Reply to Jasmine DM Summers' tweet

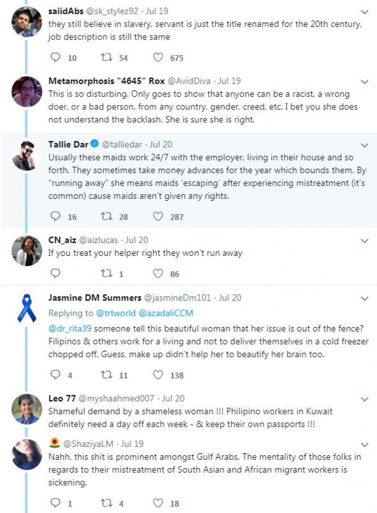(55, 375)
